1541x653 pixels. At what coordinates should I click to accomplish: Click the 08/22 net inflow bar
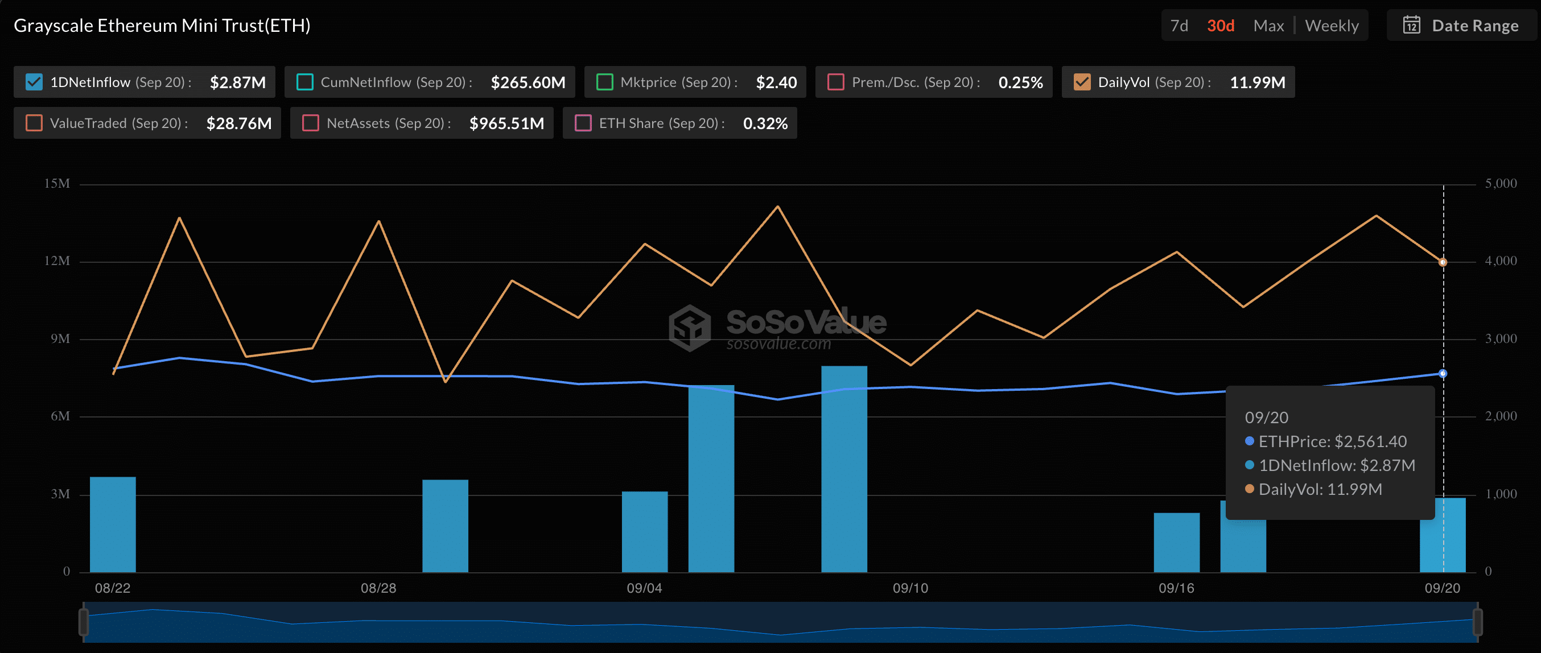point(113,524)
